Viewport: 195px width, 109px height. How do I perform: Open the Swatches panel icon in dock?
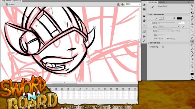click(x=144, y=9)
